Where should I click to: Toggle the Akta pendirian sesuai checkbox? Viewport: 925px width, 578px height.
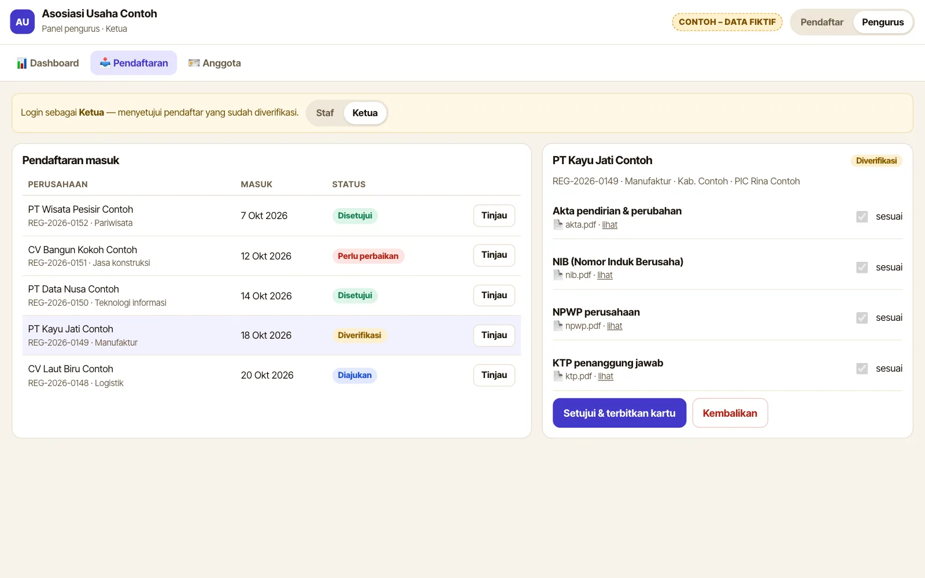click(x=862, y=217)
